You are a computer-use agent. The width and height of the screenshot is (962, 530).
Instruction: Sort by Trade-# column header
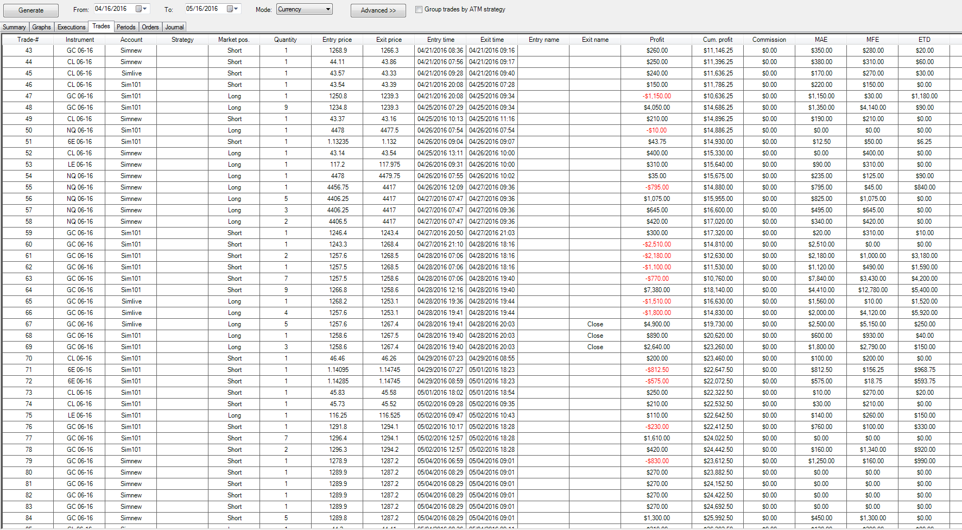coord(28,40)
